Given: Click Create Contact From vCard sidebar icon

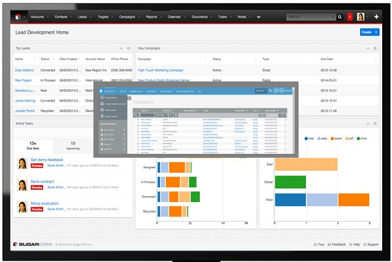Looking at the screenshot, I should pos(102,104).
